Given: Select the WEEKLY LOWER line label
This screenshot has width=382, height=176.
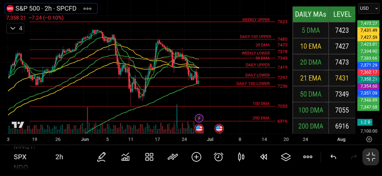Looking at the screenshot, I should (255, 53).
